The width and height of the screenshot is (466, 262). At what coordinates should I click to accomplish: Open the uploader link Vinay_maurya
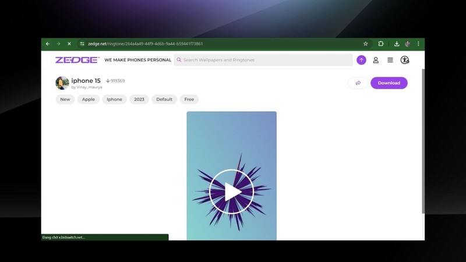89,87
